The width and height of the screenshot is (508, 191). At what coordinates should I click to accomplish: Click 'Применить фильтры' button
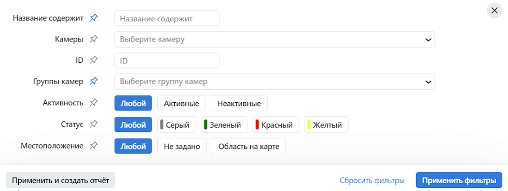459,180
